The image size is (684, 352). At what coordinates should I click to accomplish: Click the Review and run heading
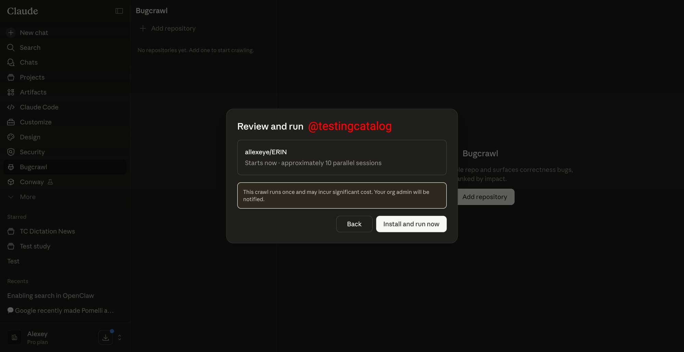(x=270, y=126)
